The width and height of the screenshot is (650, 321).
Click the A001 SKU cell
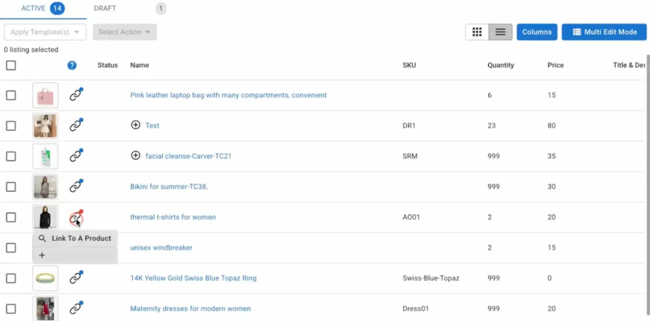click(411, 217)
